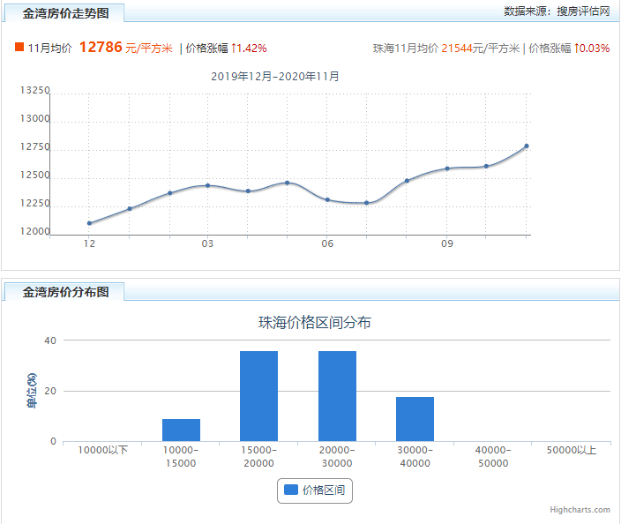The image size is (621, 524).
Task: Toggle the 价格区间 series via legend label
Action: (x=324, y=490)
